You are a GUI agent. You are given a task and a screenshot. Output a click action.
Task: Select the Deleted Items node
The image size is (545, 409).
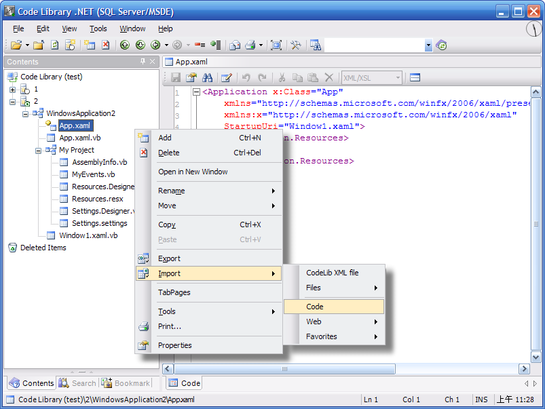pyautogui.click(x=43, y=248)
